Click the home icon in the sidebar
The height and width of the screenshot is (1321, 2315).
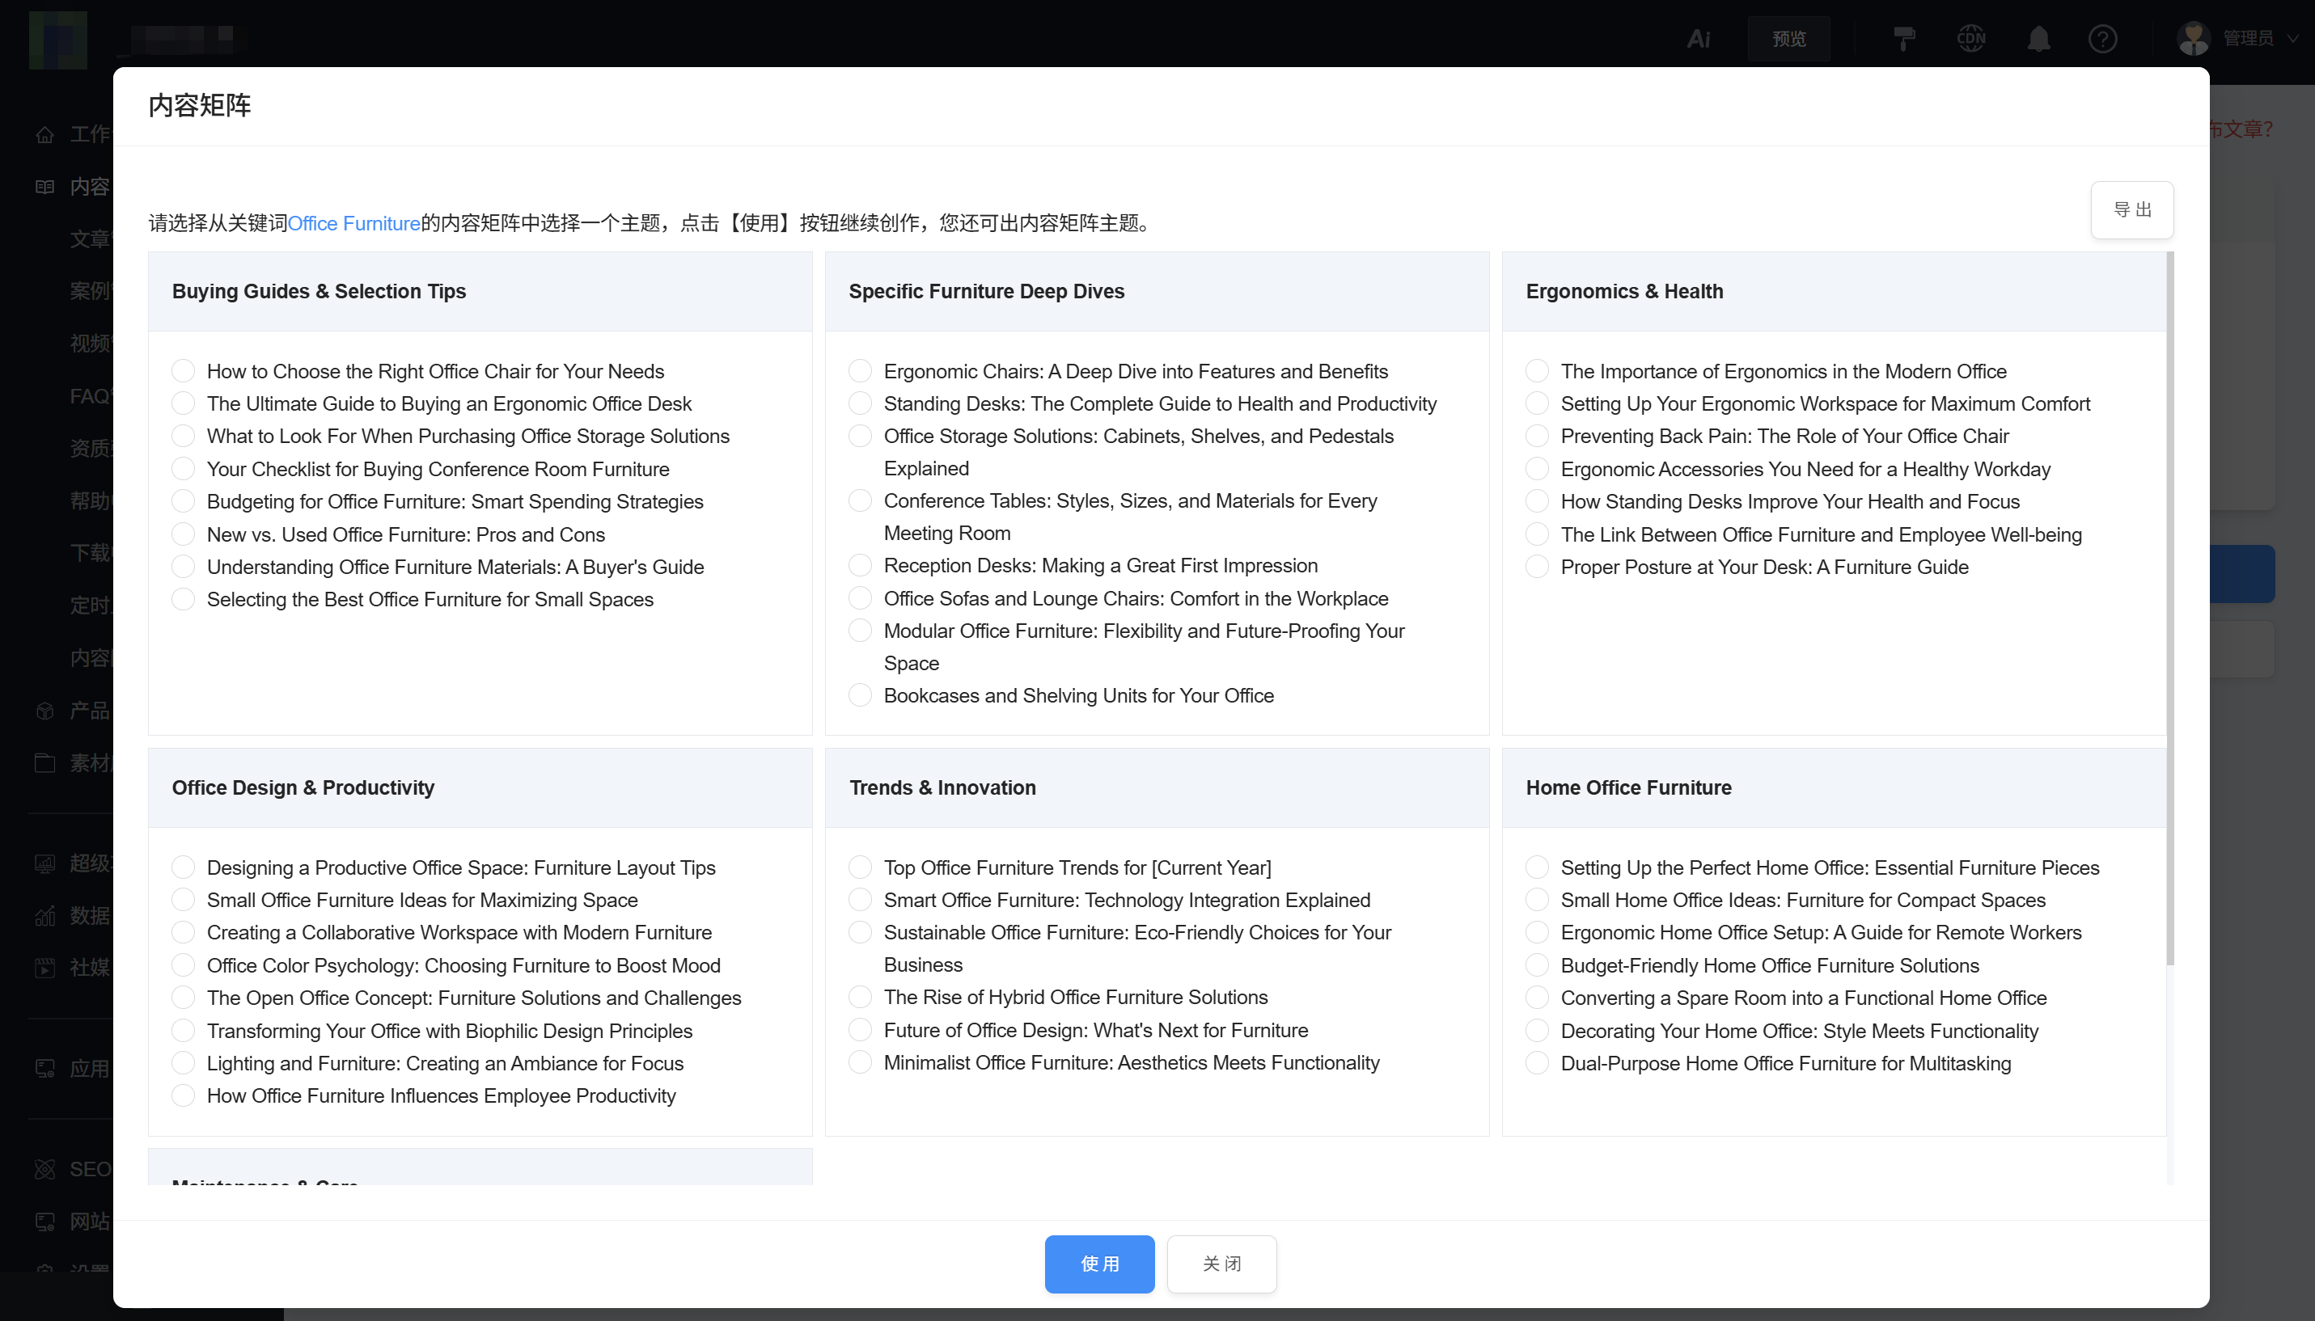[x=44, y=134]
